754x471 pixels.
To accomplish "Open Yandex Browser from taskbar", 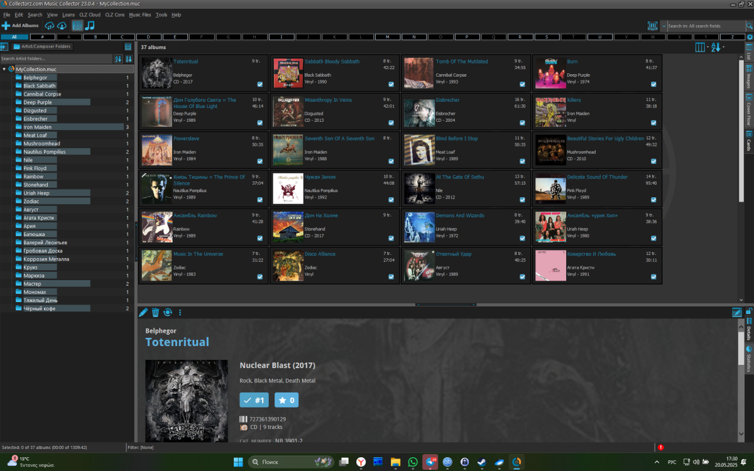I will tap(361, 462).
